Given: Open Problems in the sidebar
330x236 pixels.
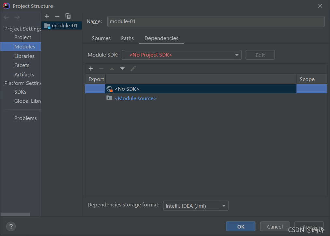Looking at the screenshot, I should click(25, 118).
